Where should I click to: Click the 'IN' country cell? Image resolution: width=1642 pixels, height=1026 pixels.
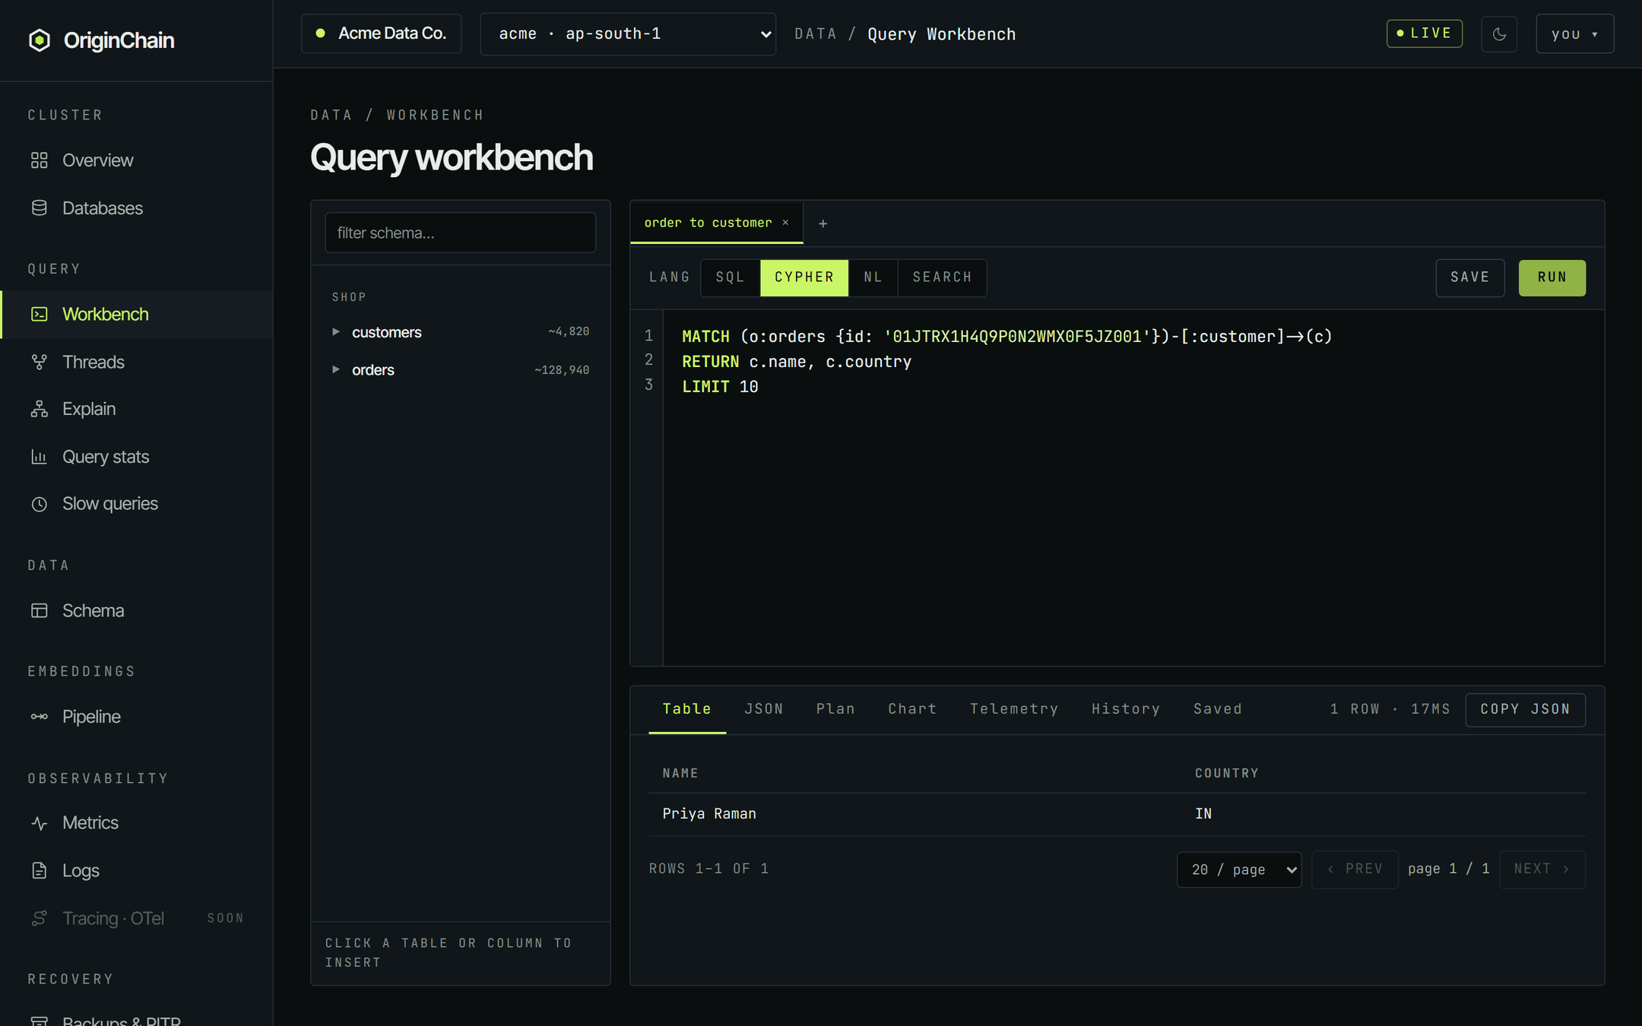[x=1203, y=814]
